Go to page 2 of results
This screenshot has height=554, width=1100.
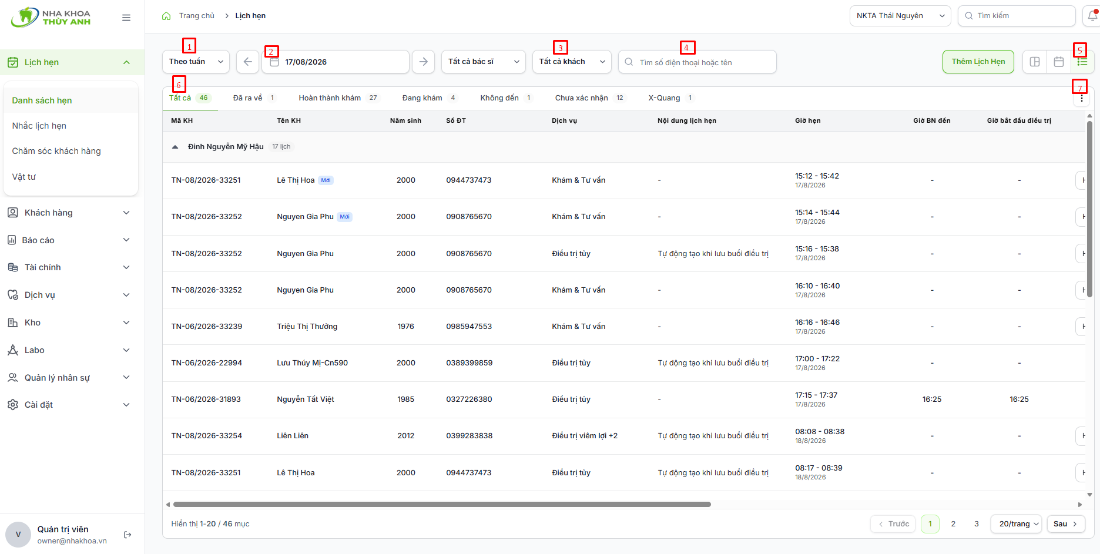click(953, 523)
